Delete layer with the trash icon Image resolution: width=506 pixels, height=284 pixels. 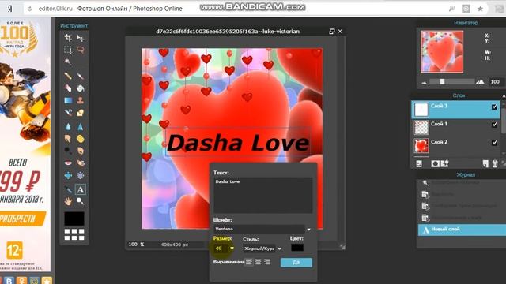coord(495,164)
